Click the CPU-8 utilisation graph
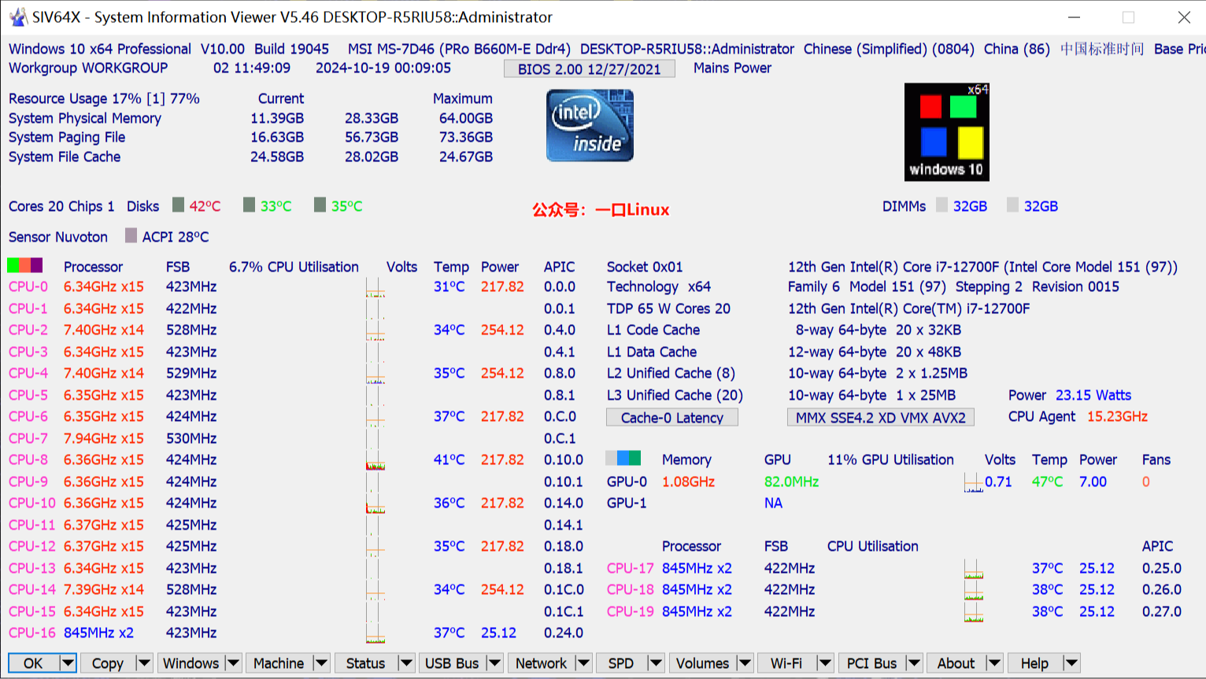Image resolution: width=1206 pixels, height=679 pixels. click(375, 459)
